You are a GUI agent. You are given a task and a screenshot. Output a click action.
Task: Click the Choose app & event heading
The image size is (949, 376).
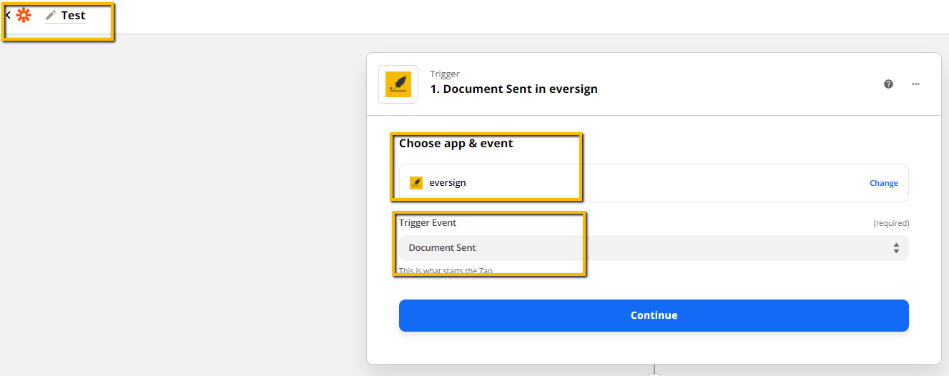pos(456,143)
